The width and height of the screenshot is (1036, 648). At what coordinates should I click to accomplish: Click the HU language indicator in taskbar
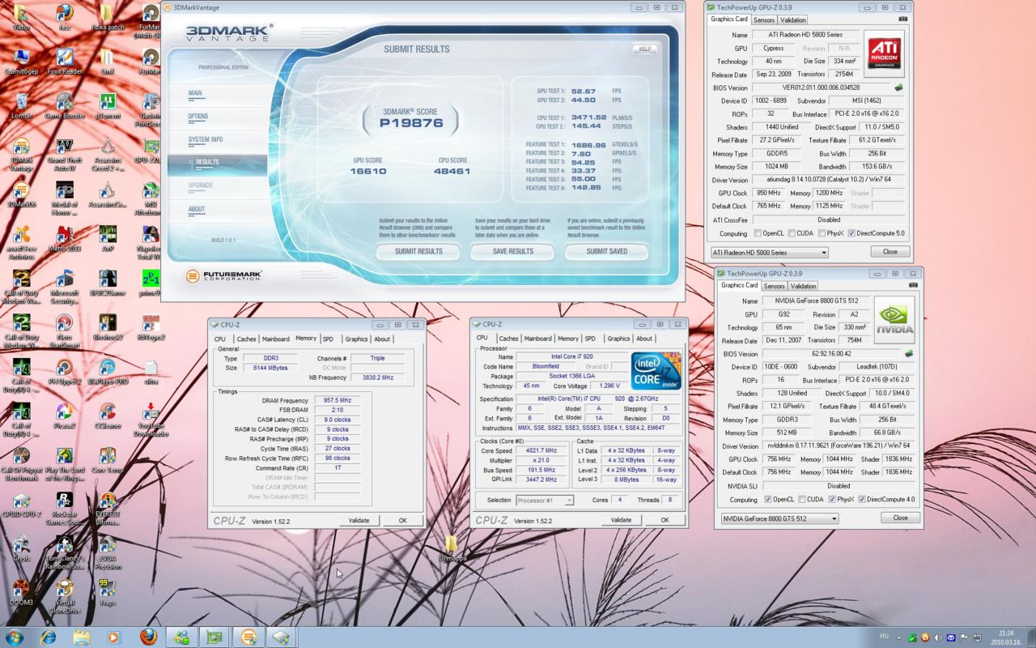(885, 637)
